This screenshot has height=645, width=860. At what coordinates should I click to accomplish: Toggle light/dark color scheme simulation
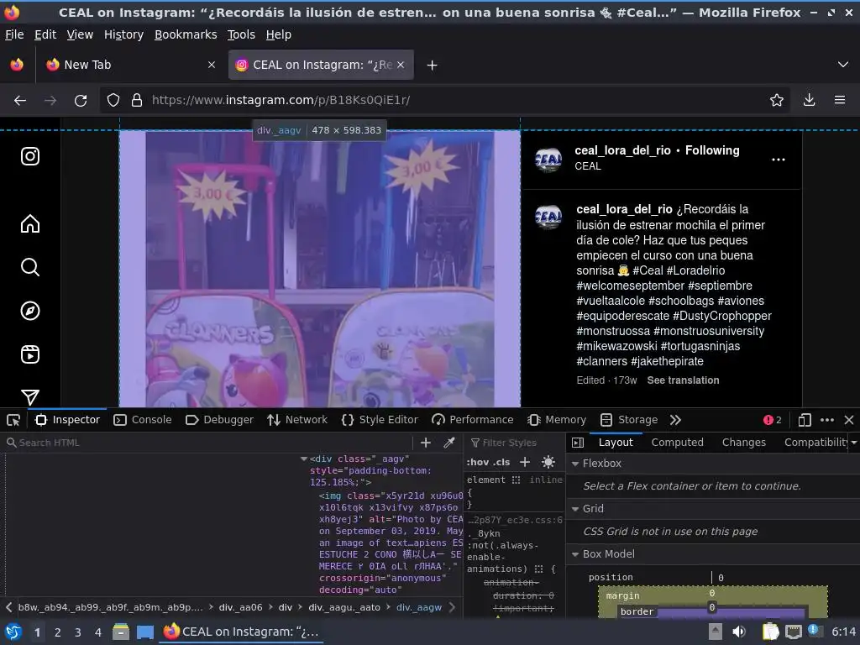click(548, 462)
